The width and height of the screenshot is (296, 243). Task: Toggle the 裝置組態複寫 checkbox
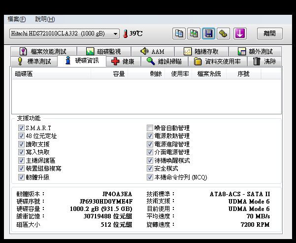[x=21, y=169]
